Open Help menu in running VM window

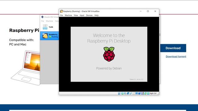pyautogui.click(x=97, y=15)
